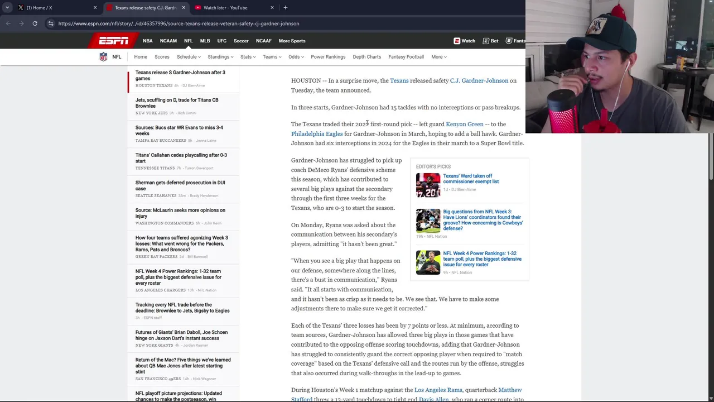Open Texans' Ward taken off exempt list
714x402 pixels.
471,179
